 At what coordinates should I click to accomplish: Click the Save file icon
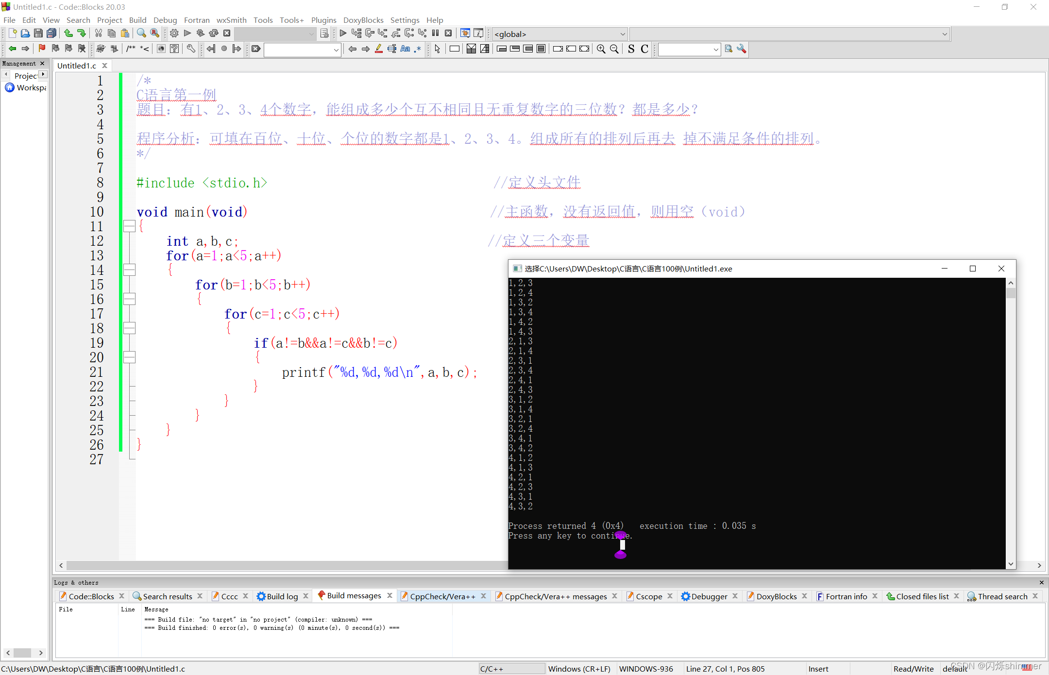tap(38, 34)
